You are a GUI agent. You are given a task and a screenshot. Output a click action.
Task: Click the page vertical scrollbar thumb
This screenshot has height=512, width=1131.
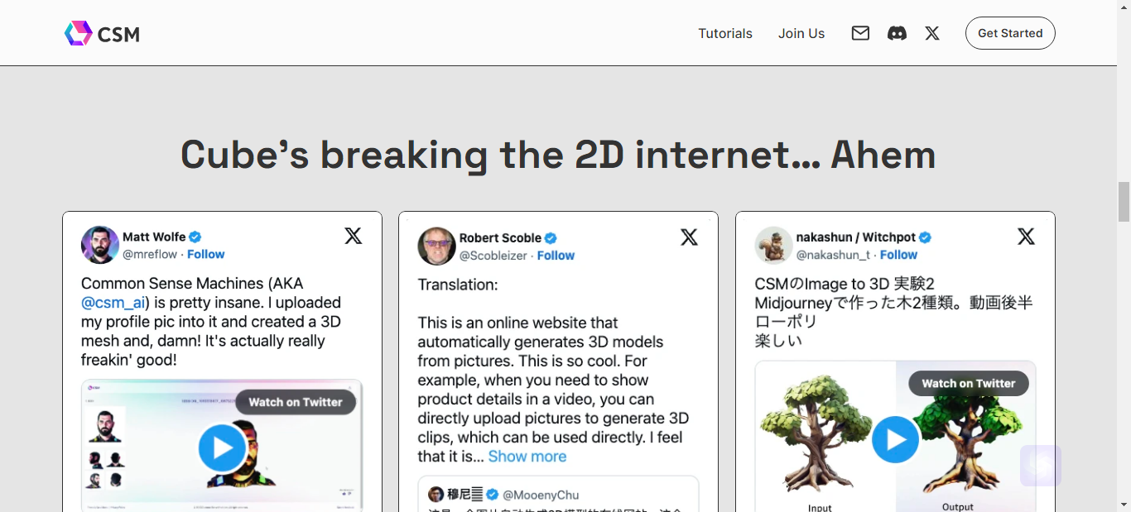click(x=1124, y=202)
